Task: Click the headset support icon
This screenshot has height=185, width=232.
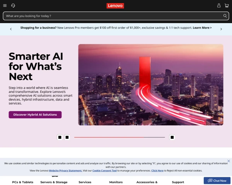Action: point(13,6)
